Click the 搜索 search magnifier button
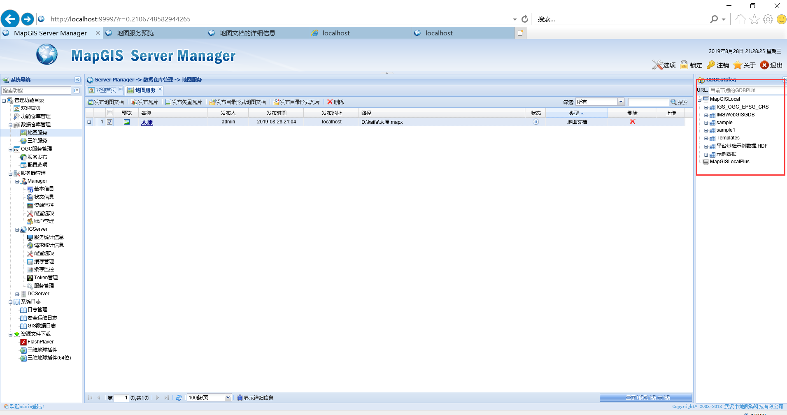787x415 pixels. click(x=679, y=102)
